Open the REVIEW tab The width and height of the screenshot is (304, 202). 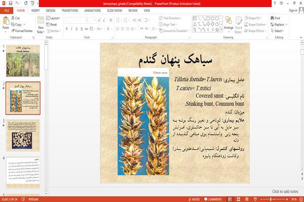pos(133,11)
